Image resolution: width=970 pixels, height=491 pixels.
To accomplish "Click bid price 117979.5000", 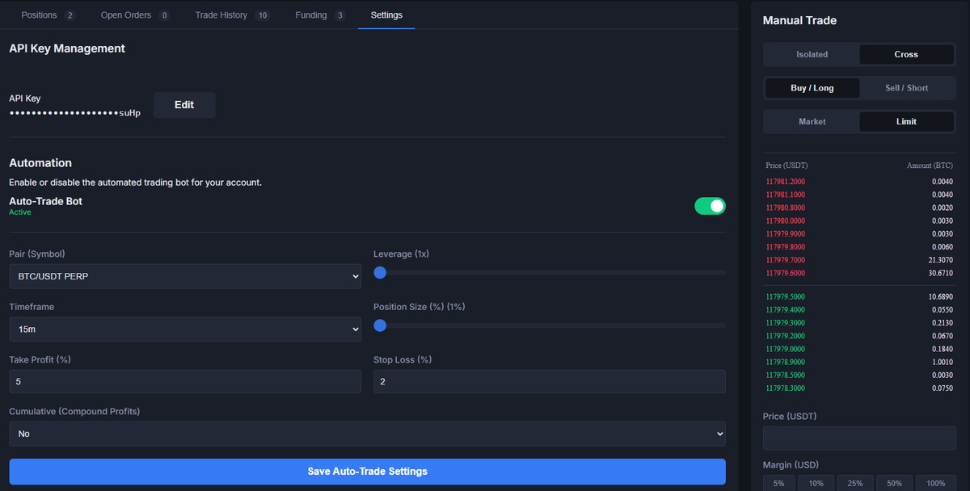I will 785,296.
